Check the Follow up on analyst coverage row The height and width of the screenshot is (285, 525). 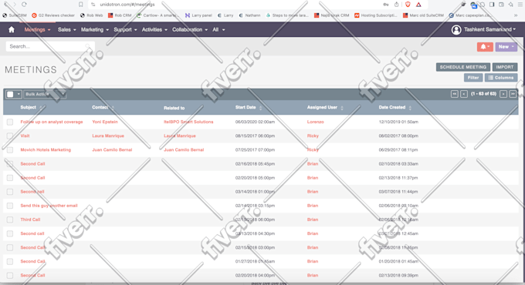tap(10, 122)
